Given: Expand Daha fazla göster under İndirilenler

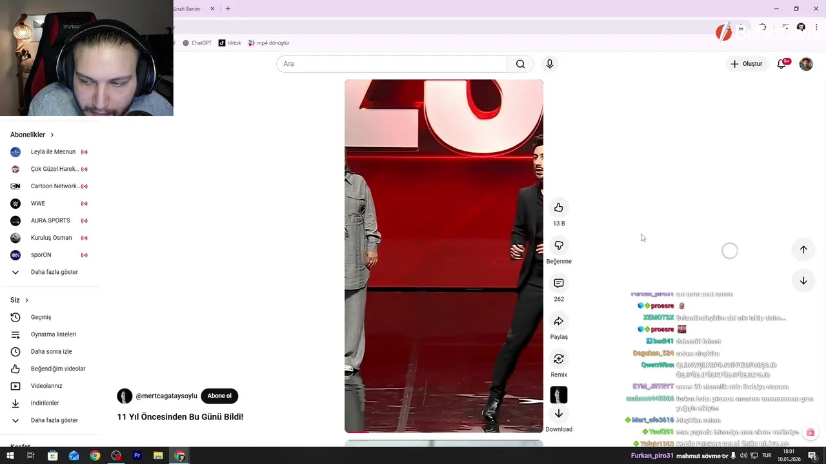Looking at the screenshot, I should [x=49, y=420].
